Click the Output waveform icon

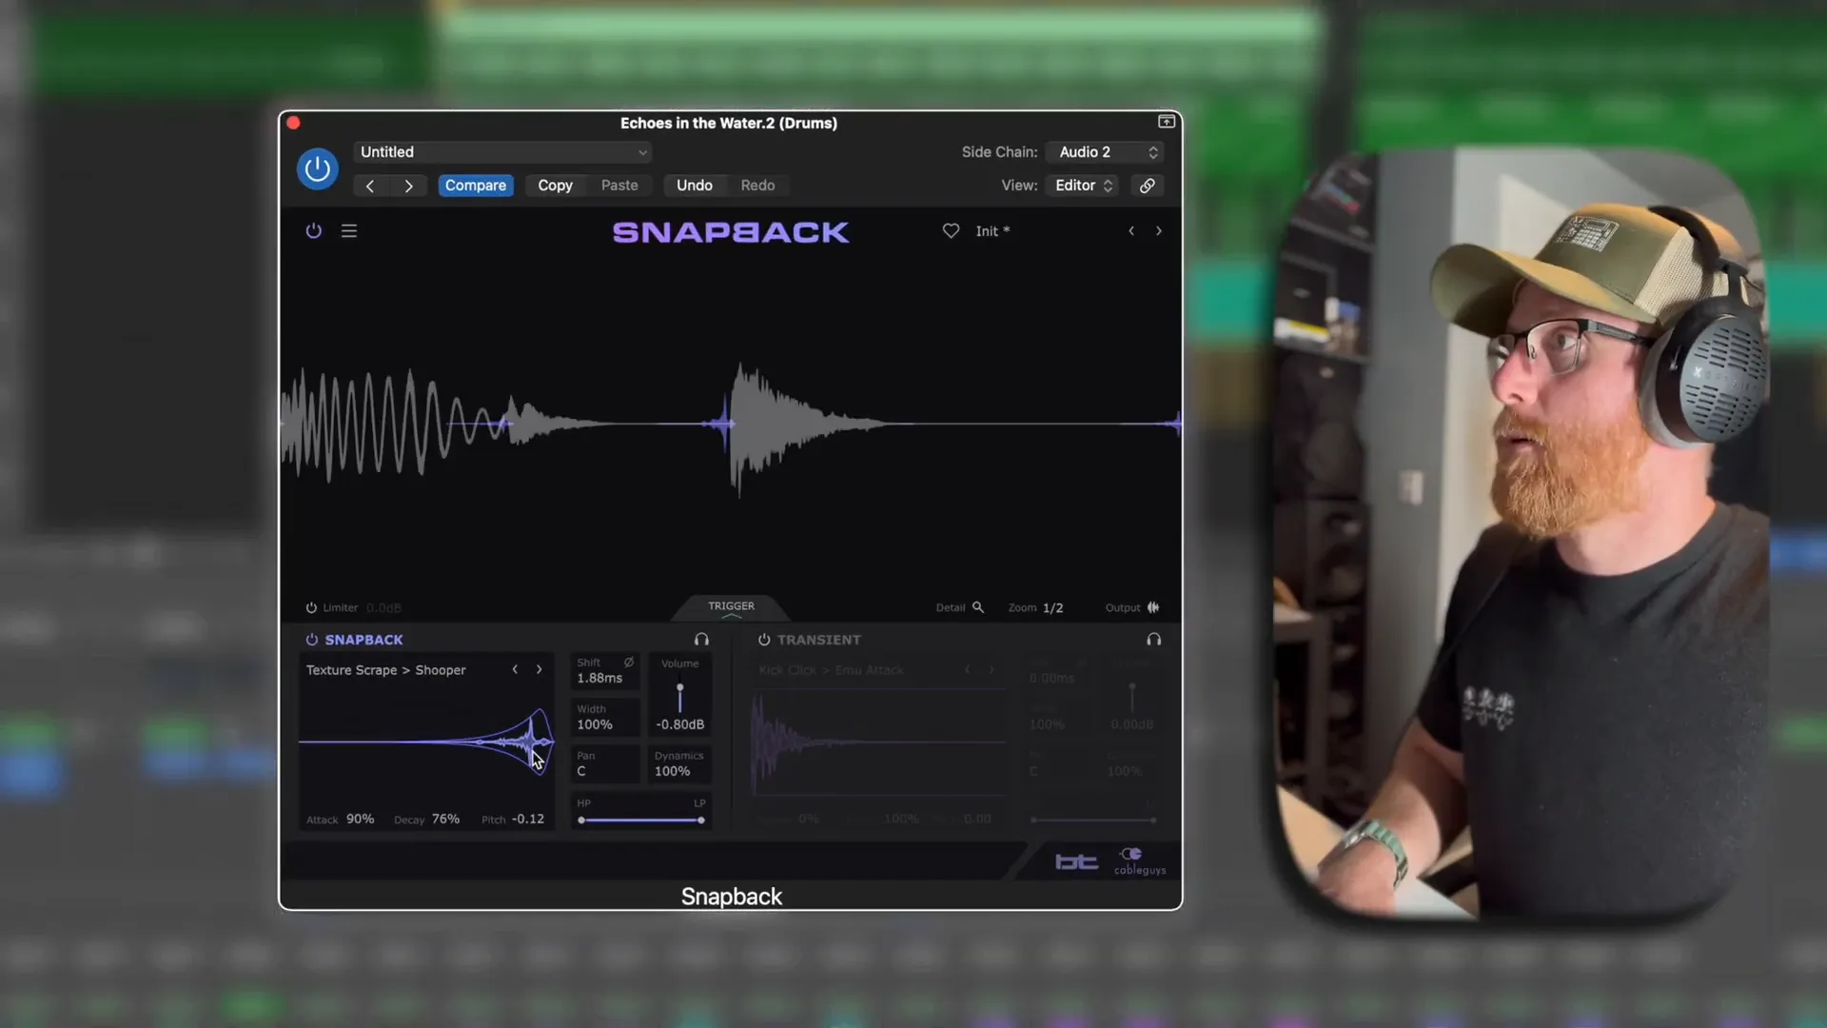coord(1153,607)
